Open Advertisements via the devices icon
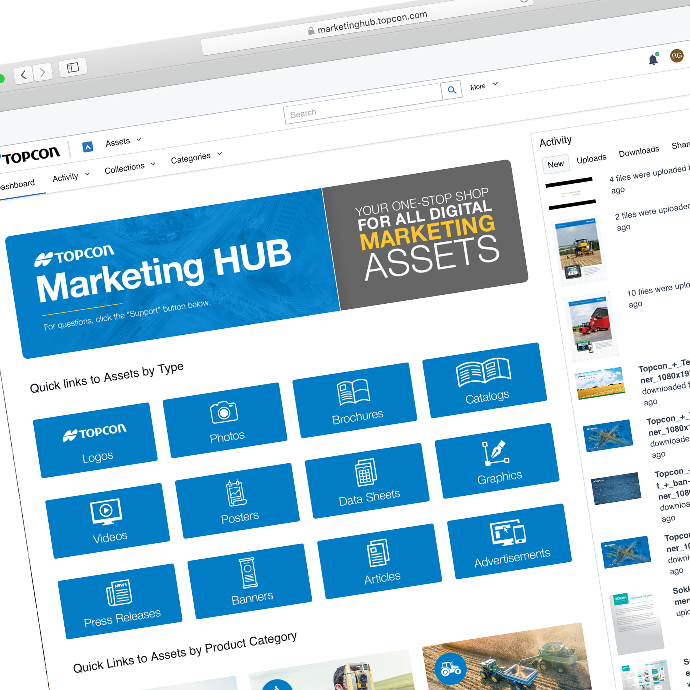Image resolution: width=690 pixels, height=690 pixels. click(508, 533)
